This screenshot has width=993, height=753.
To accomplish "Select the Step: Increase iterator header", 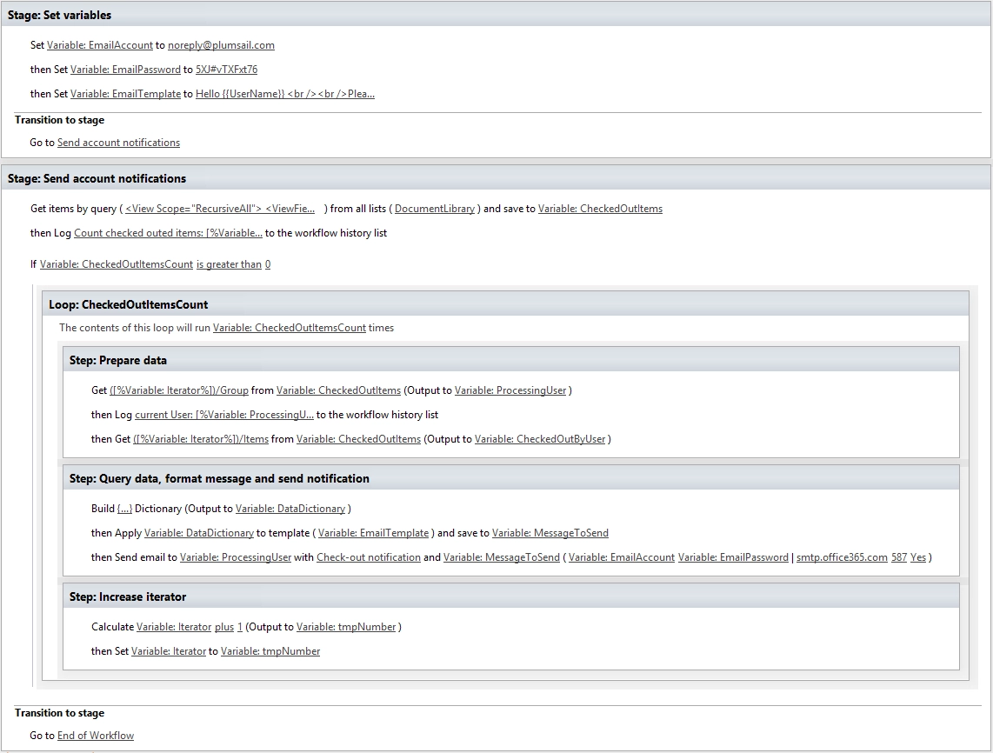I will point(511,596).
